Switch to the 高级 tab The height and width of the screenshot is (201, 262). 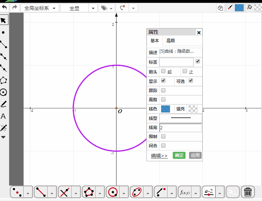(170, 41)
